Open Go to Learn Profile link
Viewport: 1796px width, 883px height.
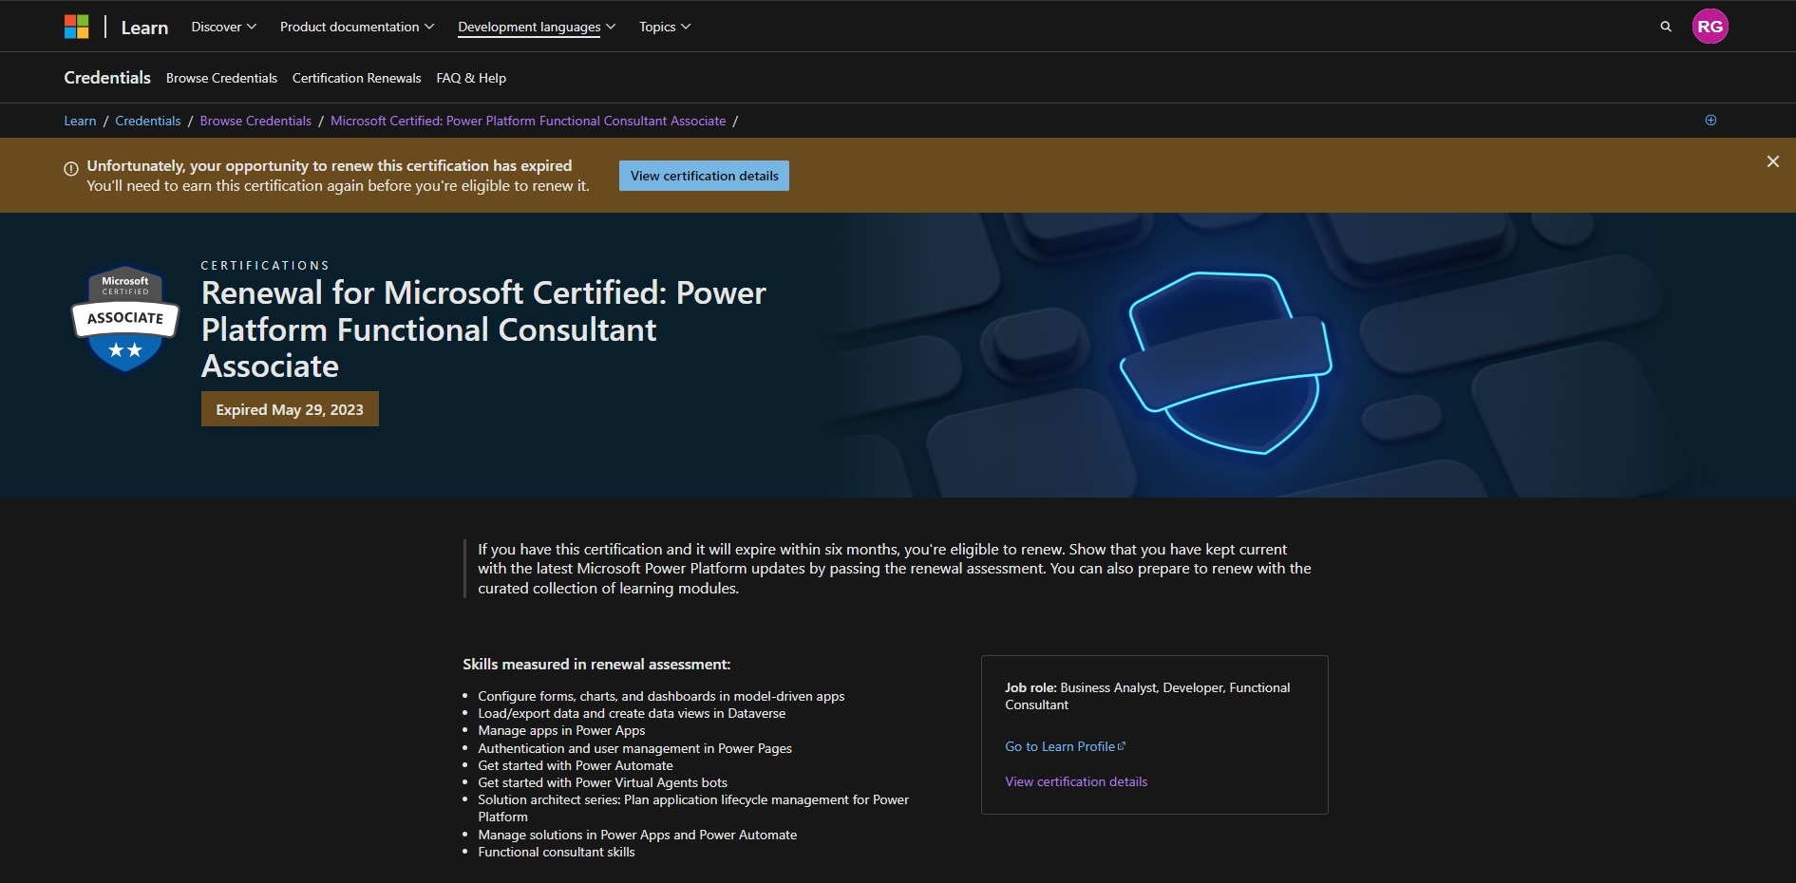click(x=1066, y=746)
